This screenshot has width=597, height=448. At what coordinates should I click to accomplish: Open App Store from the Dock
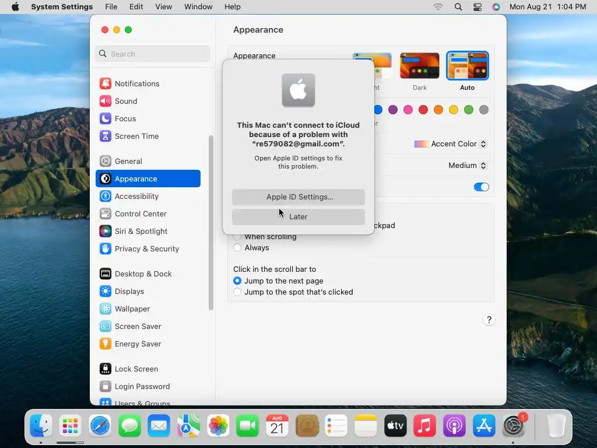[484, 425]
